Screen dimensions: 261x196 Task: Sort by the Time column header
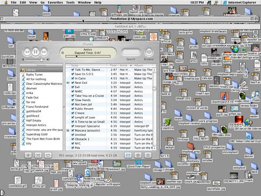113,65
